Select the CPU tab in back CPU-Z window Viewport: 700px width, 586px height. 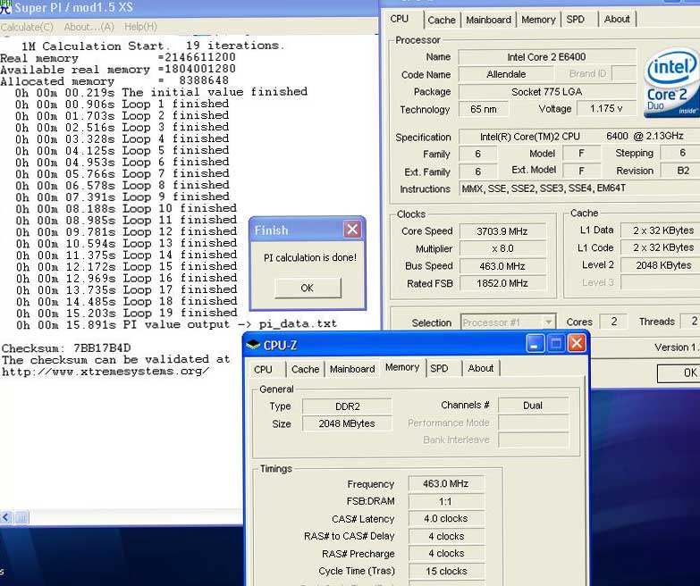click(399, 19)
